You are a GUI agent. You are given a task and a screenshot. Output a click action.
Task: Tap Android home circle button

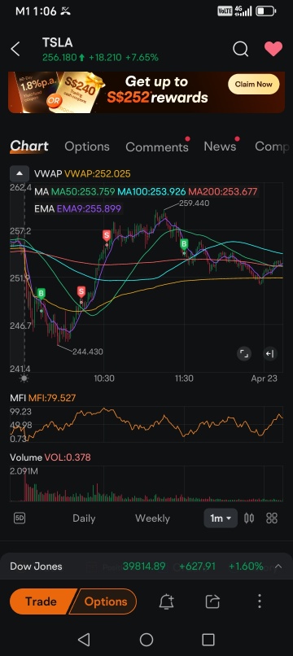146,639
